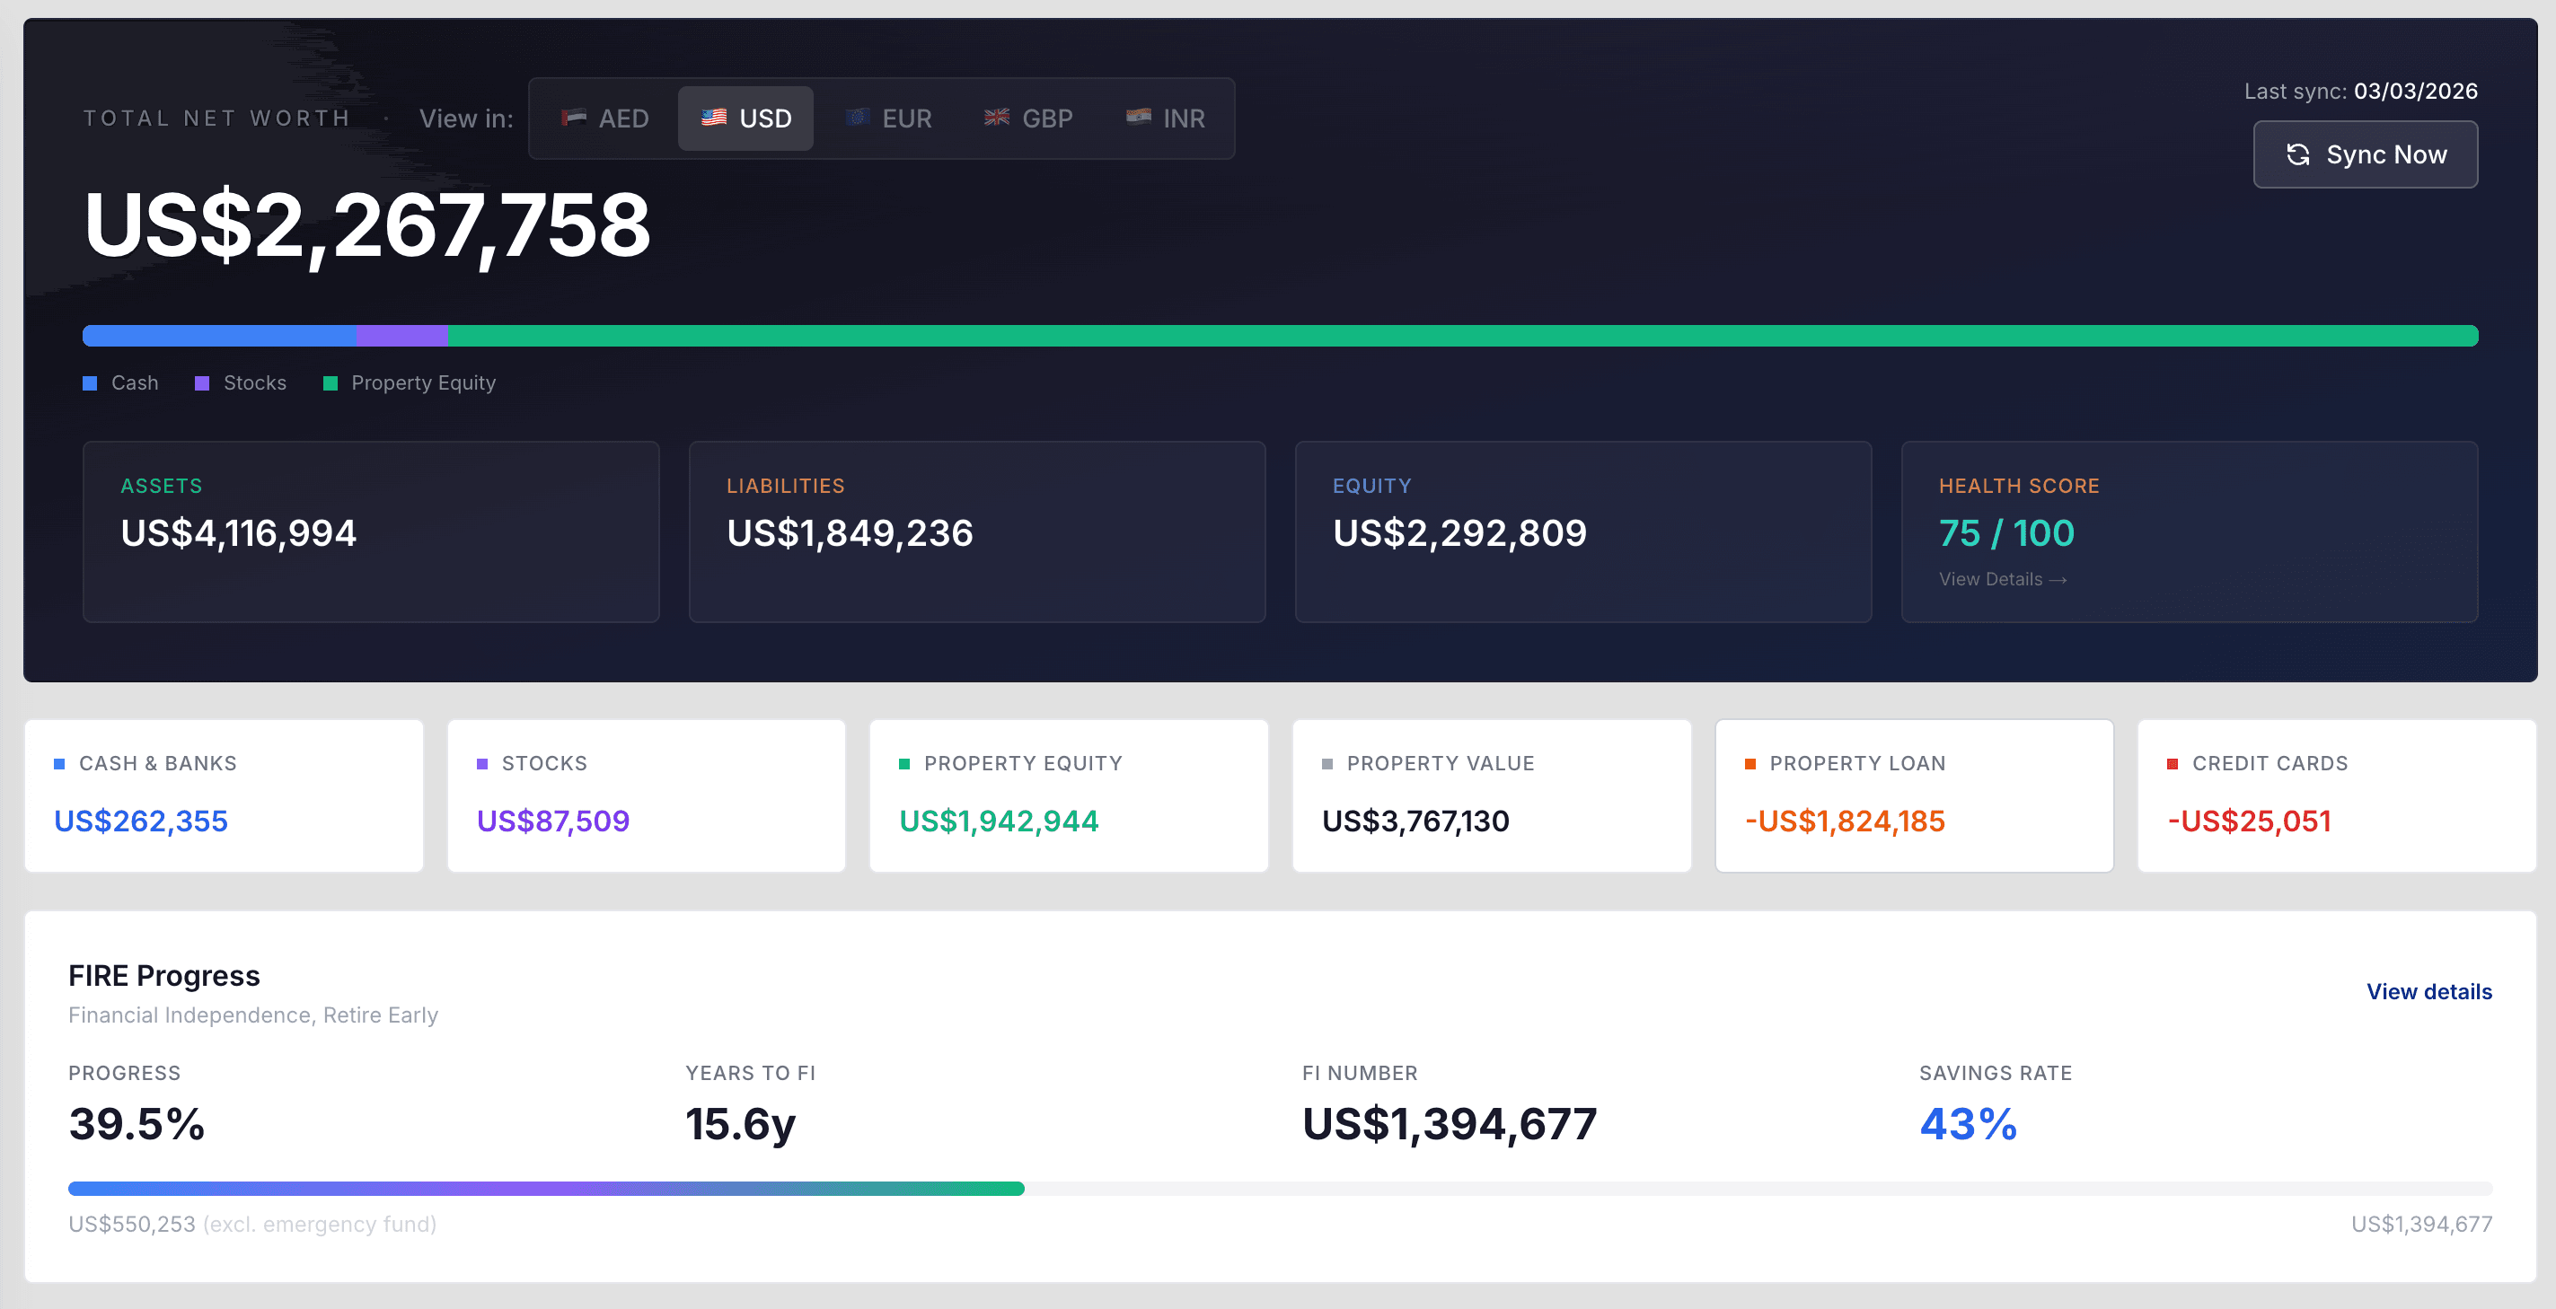This screenshot has height=1309, width=2556.
Task: Open the Cash & Banks card
Action: [x=225, y=795]
